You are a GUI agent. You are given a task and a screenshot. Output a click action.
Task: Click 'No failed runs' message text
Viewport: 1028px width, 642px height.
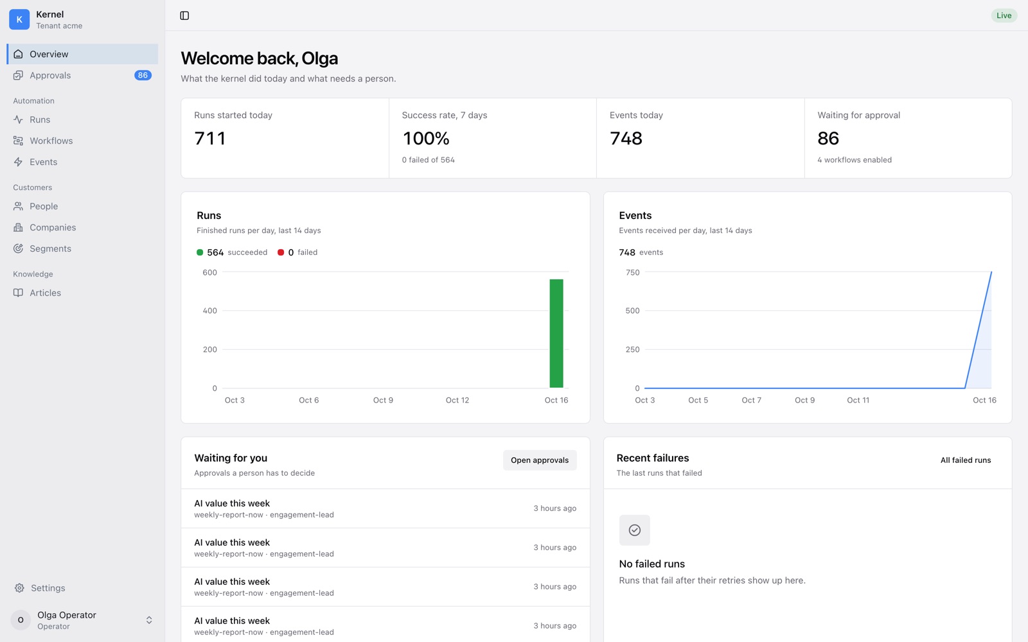pyautogui.click(x=652, y=564)
